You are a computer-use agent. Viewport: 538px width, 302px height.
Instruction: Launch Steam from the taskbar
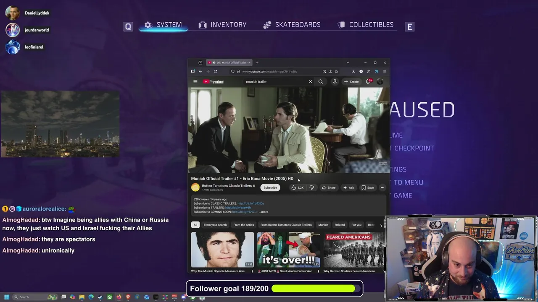pyautogui.click(x=100, y=297)
